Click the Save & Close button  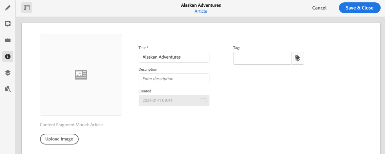360,8
